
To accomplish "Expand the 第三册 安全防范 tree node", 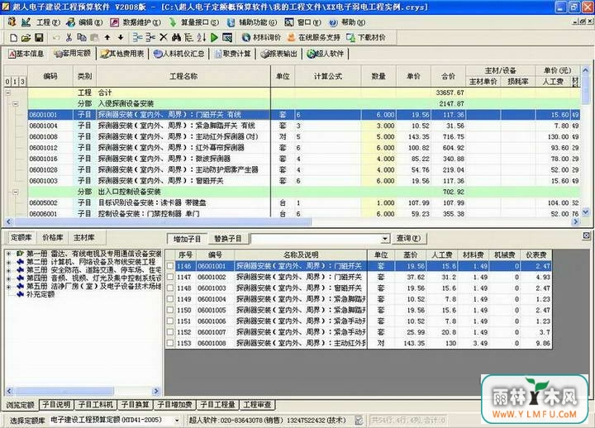I will pyautogui.click(x=8, y=270).
